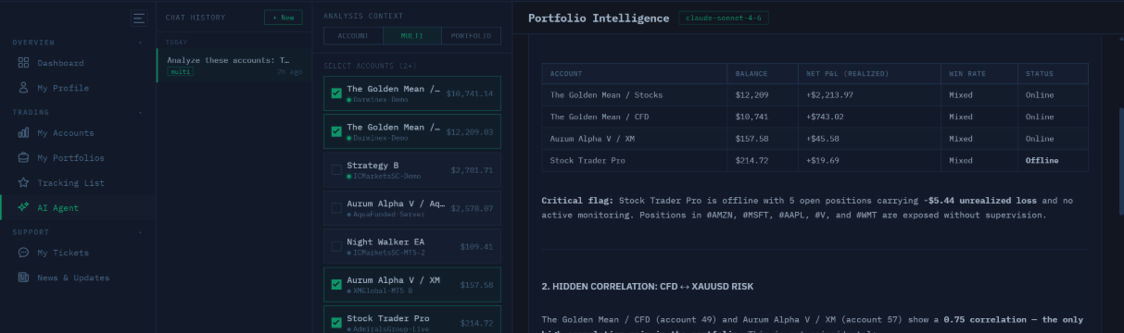Screen dimensions: 1124x333
Task: Click the +$45.58 net P&L value
Action: click(x=823, y=139)
